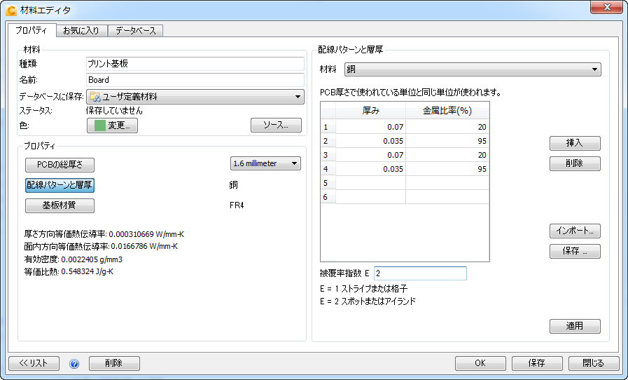Open the データベースに保存 dropdown ユーザ定義材料
This screenshot has width=628, height=380.
point(195,97)
